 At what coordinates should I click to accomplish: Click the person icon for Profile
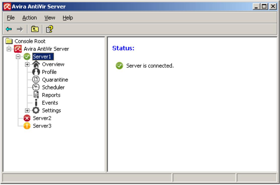pyautogui.click(x=36, y=72)
